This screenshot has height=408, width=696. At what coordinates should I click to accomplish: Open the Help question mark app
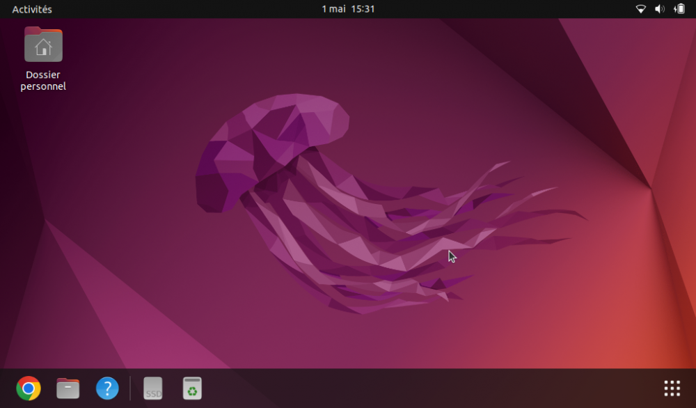pyautogui.click(x=107, y=388)
